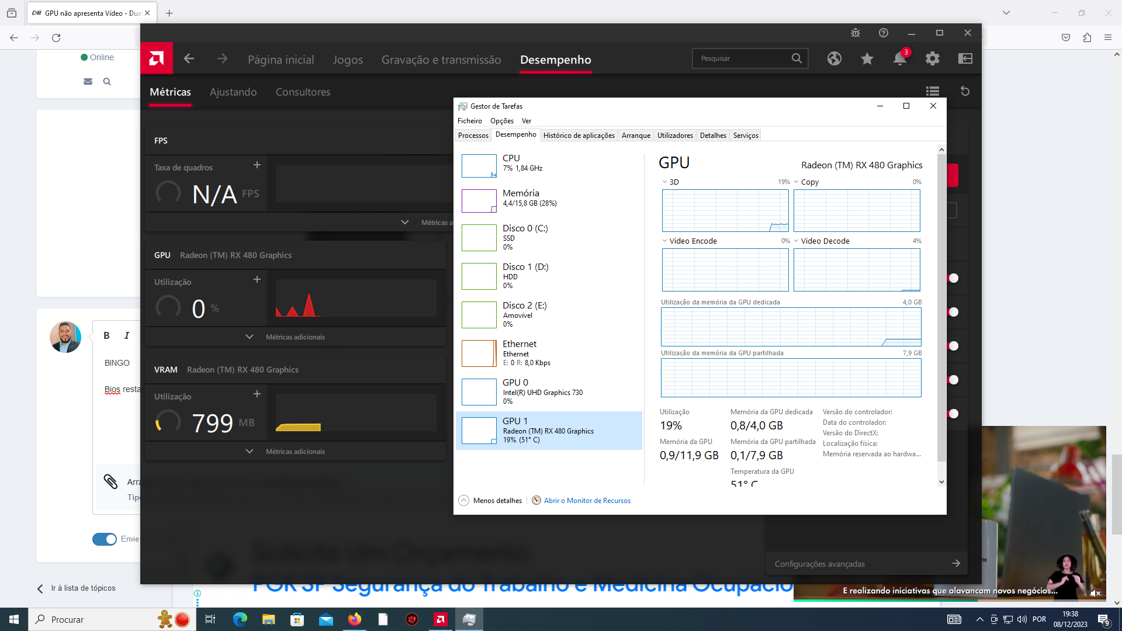Click the forum search magnifier icon

click(x=107, y=82)
